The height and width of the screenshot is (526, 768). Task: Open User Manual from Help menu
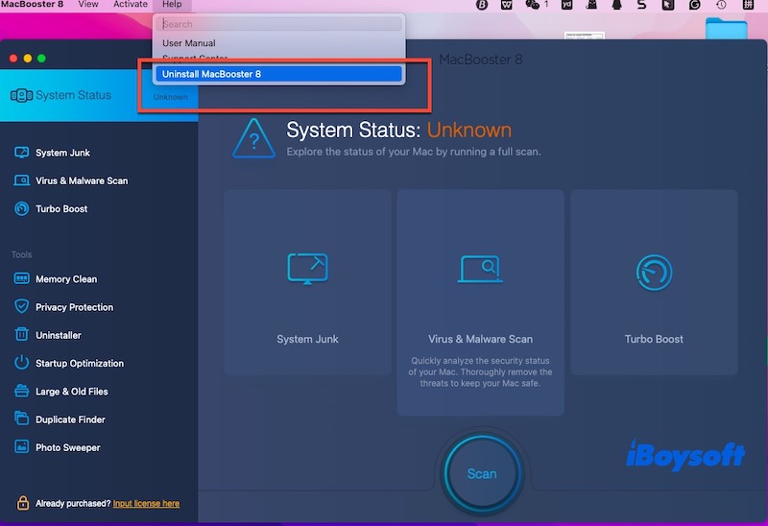pyautogui.click(x=189, y=43)
